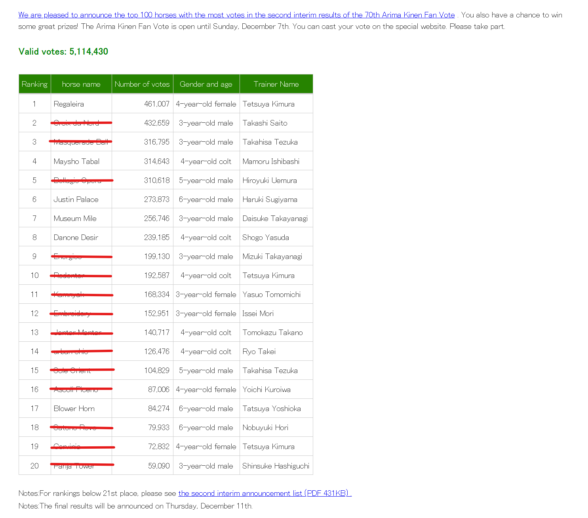Open the 70th Arima Kinen Fan Vote announcement link
This screenshot has height=518, width=588.
point(236,15)
